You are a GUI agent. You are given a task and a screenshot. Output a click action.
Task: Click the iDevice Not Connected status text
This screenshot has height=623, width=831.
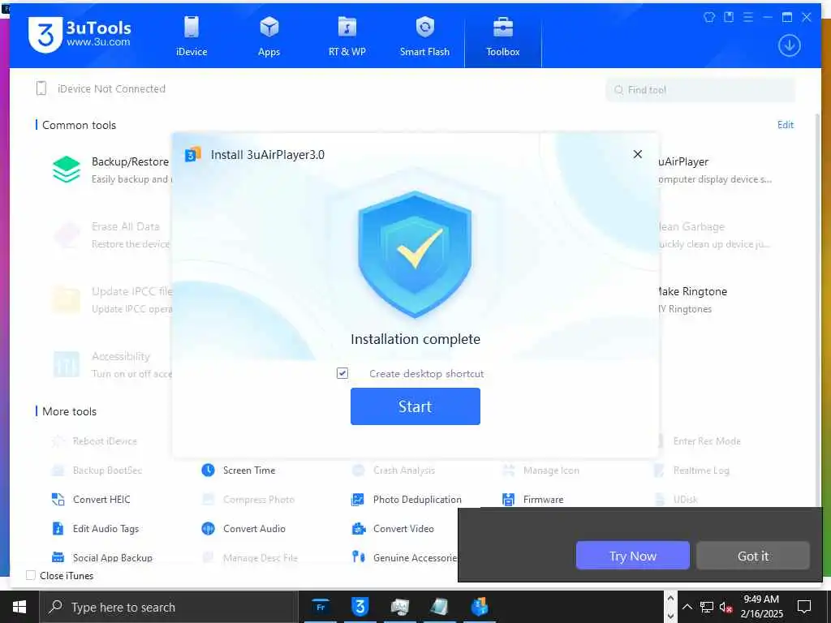111,88
